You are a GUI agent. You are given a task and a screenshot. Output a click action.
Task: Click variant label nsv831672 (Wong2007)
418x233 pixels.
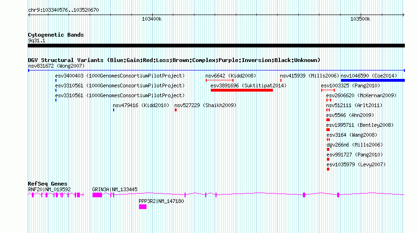tap(56, 66)
